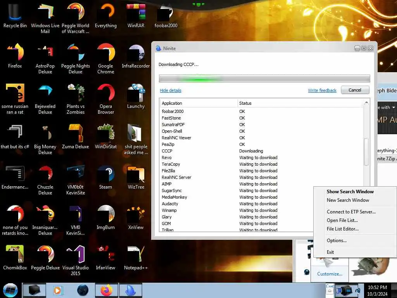397x298 pixels.
Task: Select the Audacity list row
Action: 237,204
